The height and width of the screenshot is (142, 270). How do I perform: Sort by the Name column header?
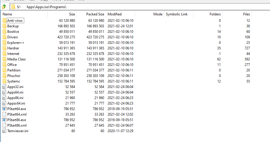coord(24,14)
